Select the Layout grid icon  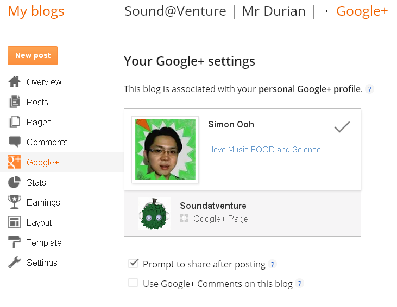[15, 222]
